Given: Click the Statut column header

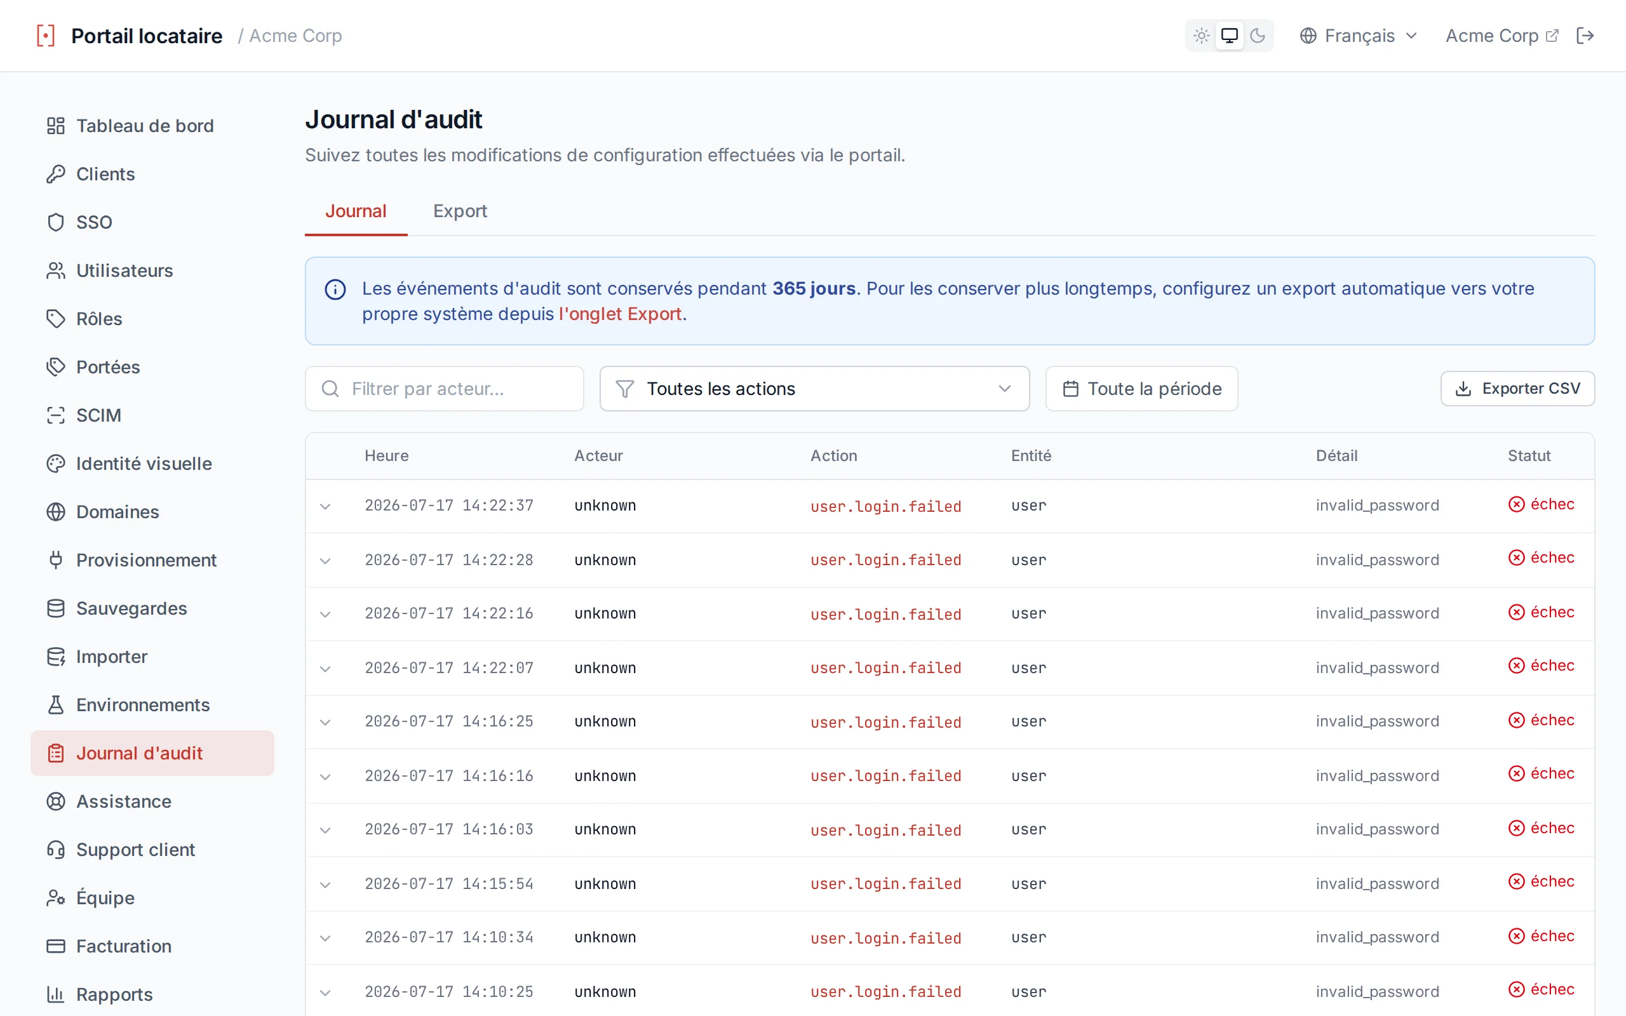Looking at the screenshot, I should (1529, 455).
